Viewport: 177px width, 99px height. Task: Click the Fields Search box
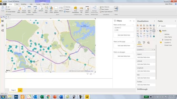pos(167,26)
